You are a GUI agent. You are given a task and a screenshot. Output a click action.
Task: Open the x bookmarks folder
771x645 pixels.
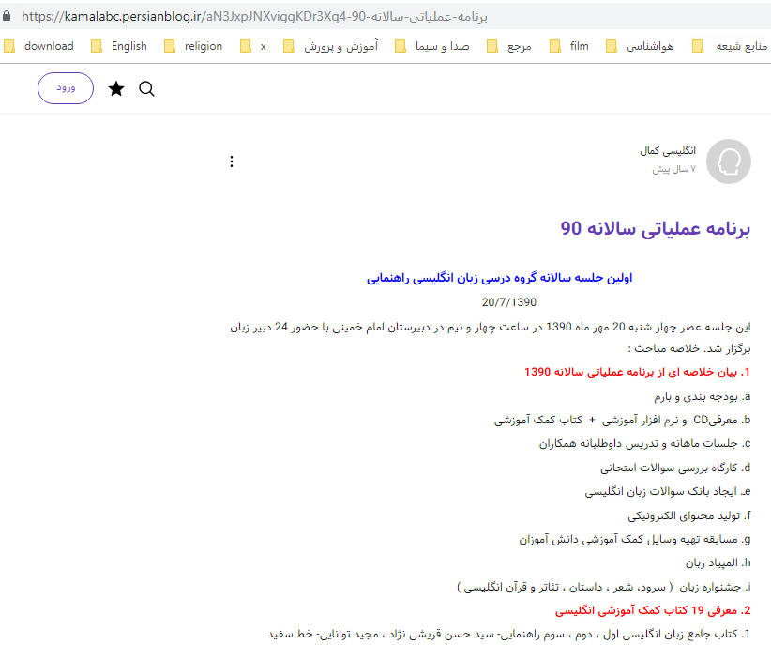pos(252,46)
